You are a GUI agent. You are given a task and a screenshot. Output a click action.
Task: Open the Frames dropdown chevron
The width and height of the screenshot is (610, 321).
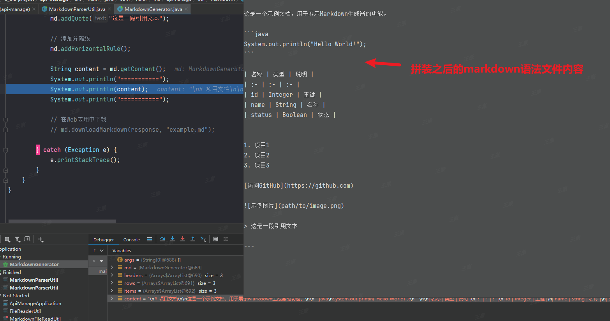[102, 251]
